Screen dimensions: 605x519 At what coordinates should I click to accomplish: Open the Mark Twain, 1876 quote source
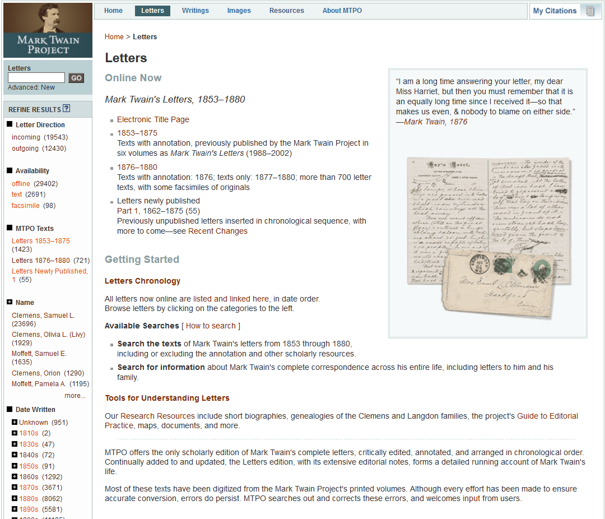coord(436,122)
